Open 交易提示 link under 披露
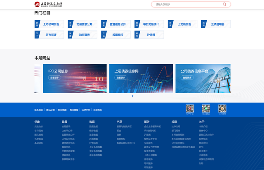The height and width of the screenshot is (170, 264). pyautogui.click(x=66, y=127)
